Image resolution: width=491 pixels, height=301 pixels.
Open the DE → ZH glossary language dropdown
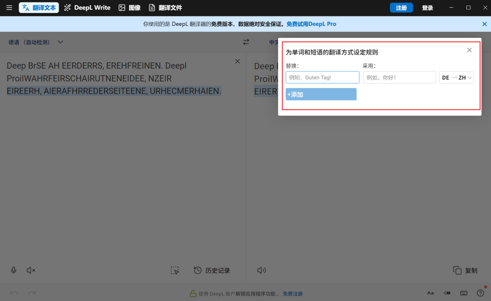[x=456, y=77]
